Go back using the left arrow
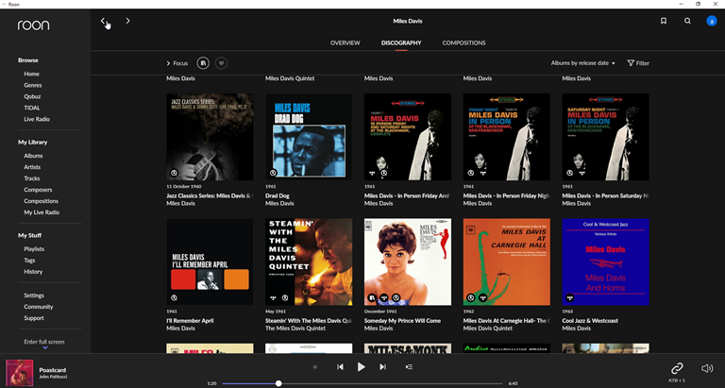The height and width of the screenshot is (388, 725). [x=103, y=21]
